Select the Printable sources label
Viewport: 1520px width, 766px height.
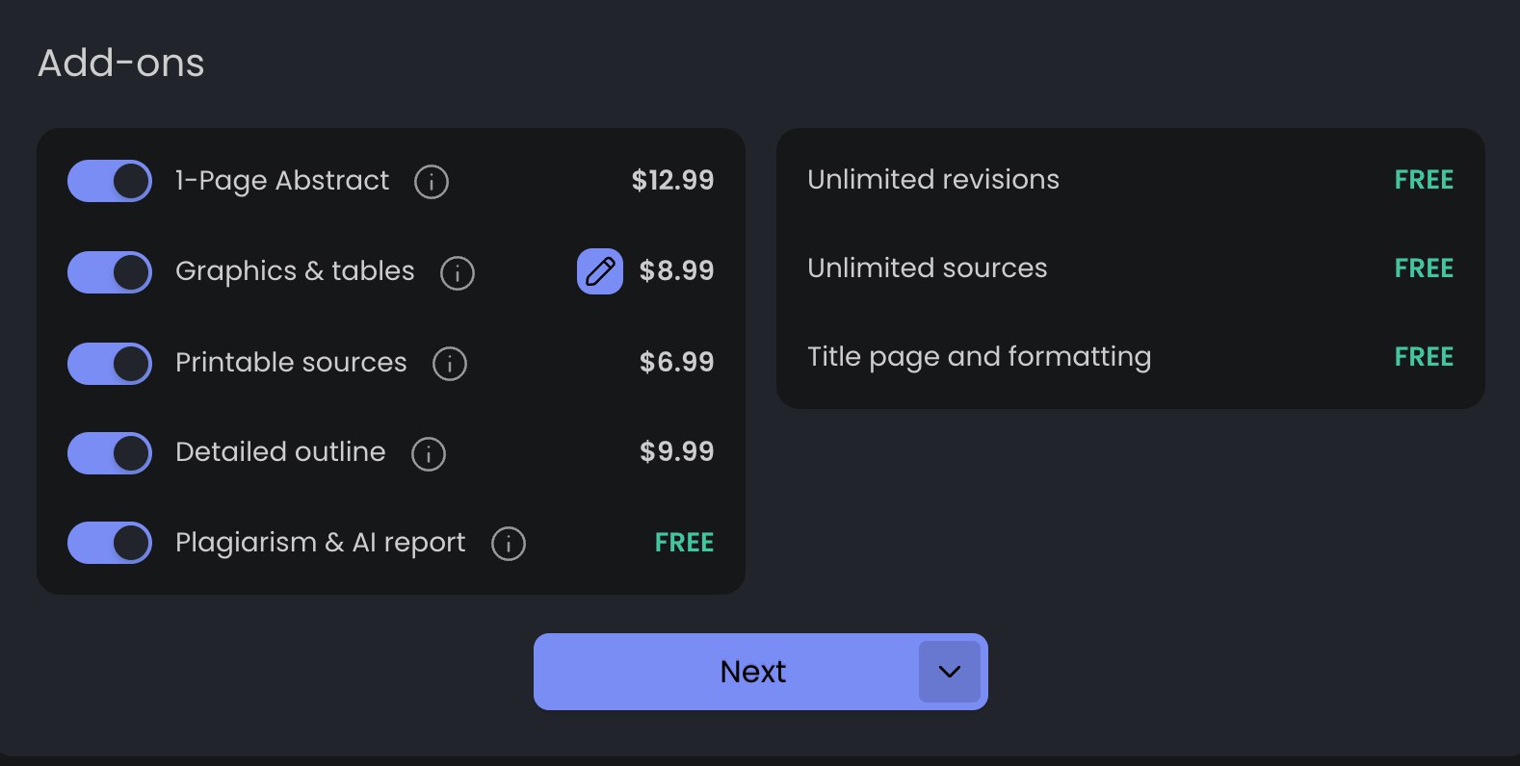tap(291, 363)
